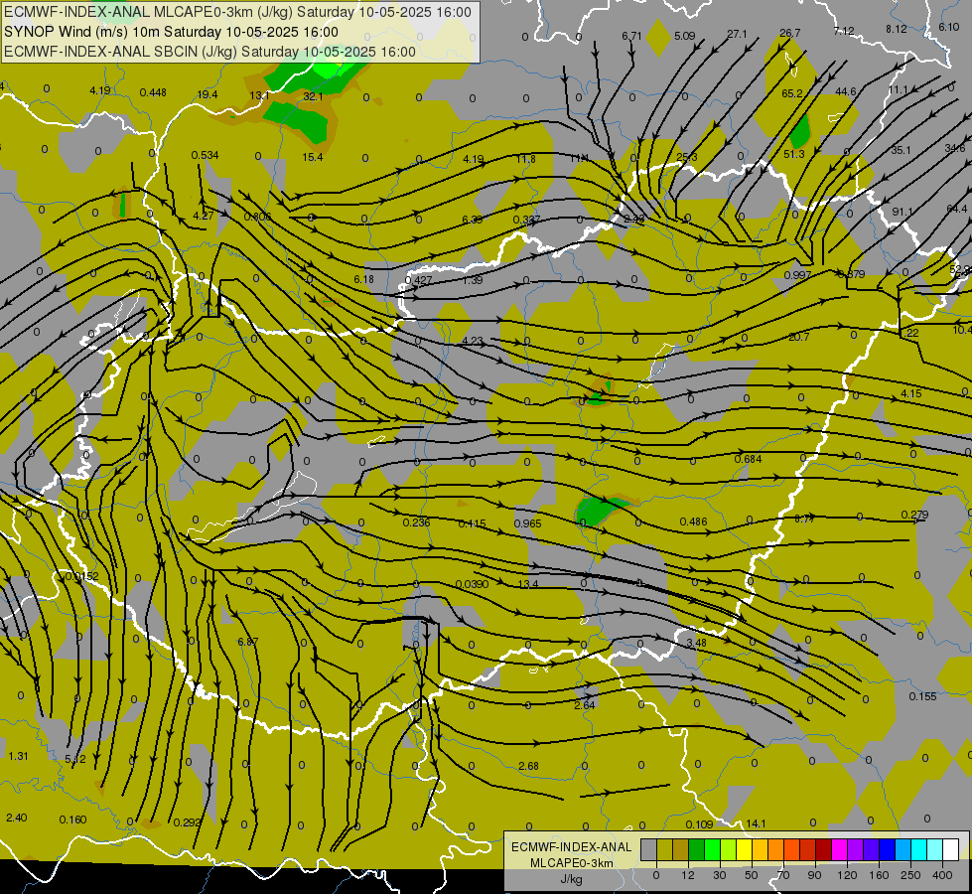Click the magenta legend swatch
This screenshot has width=972, height=894.
[839, 849]
